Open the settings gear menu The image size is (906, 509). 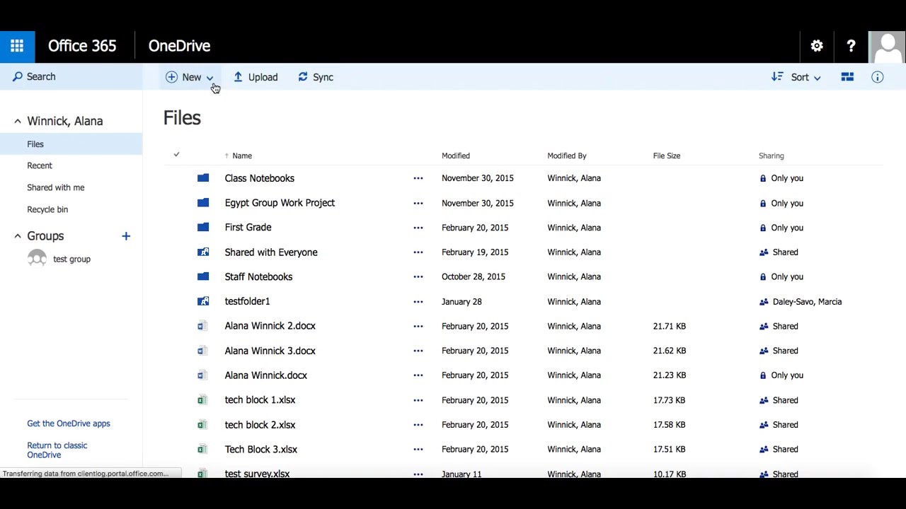pyautogui.click(x=817, y=46)
